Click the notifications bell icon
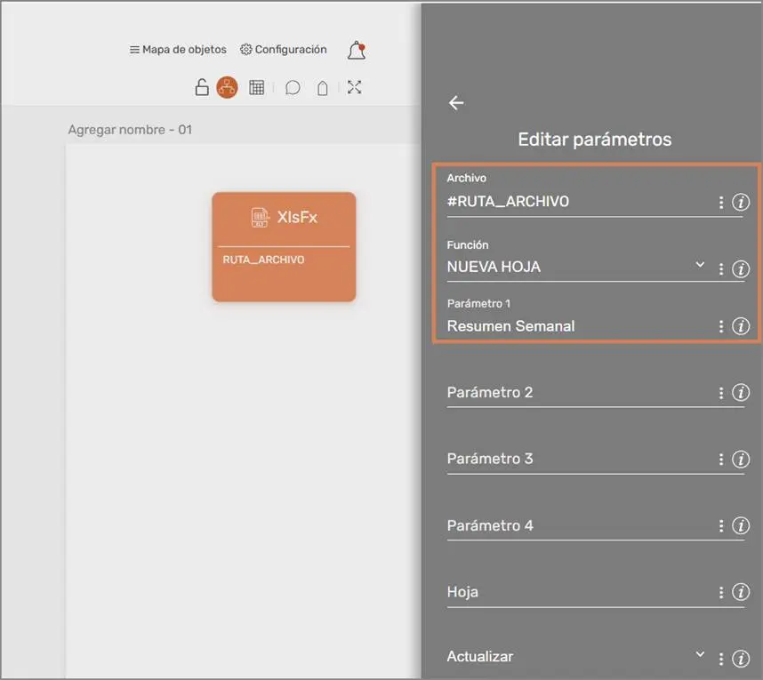 pyautogui.click(x=357, y=51)
